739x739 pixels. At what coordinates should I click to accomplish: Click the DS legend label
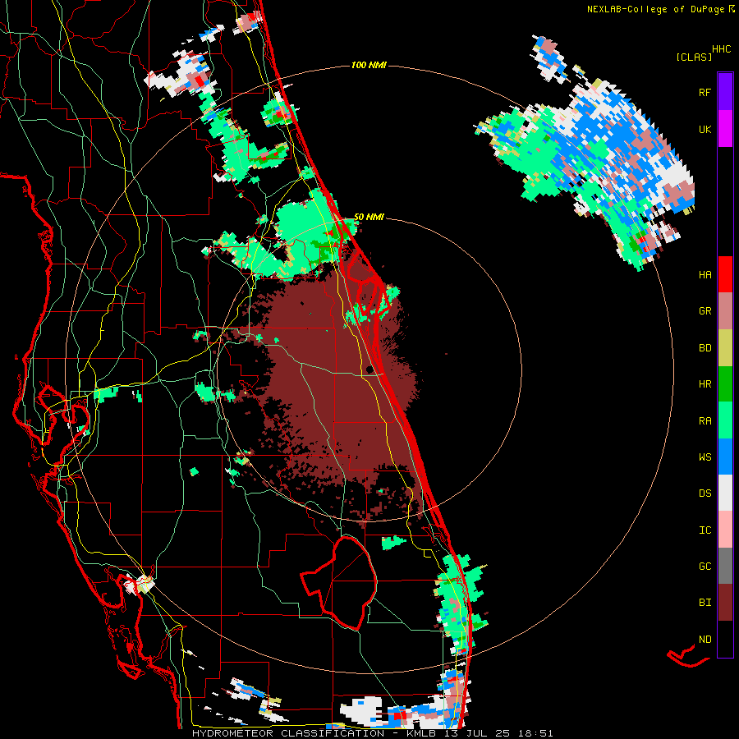click(705, 493)
